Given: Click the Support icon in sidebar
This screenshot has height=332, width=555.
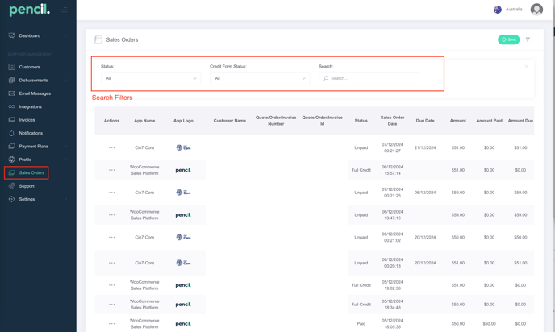Looking at the screenshot, I should click(x=11, y=186).
